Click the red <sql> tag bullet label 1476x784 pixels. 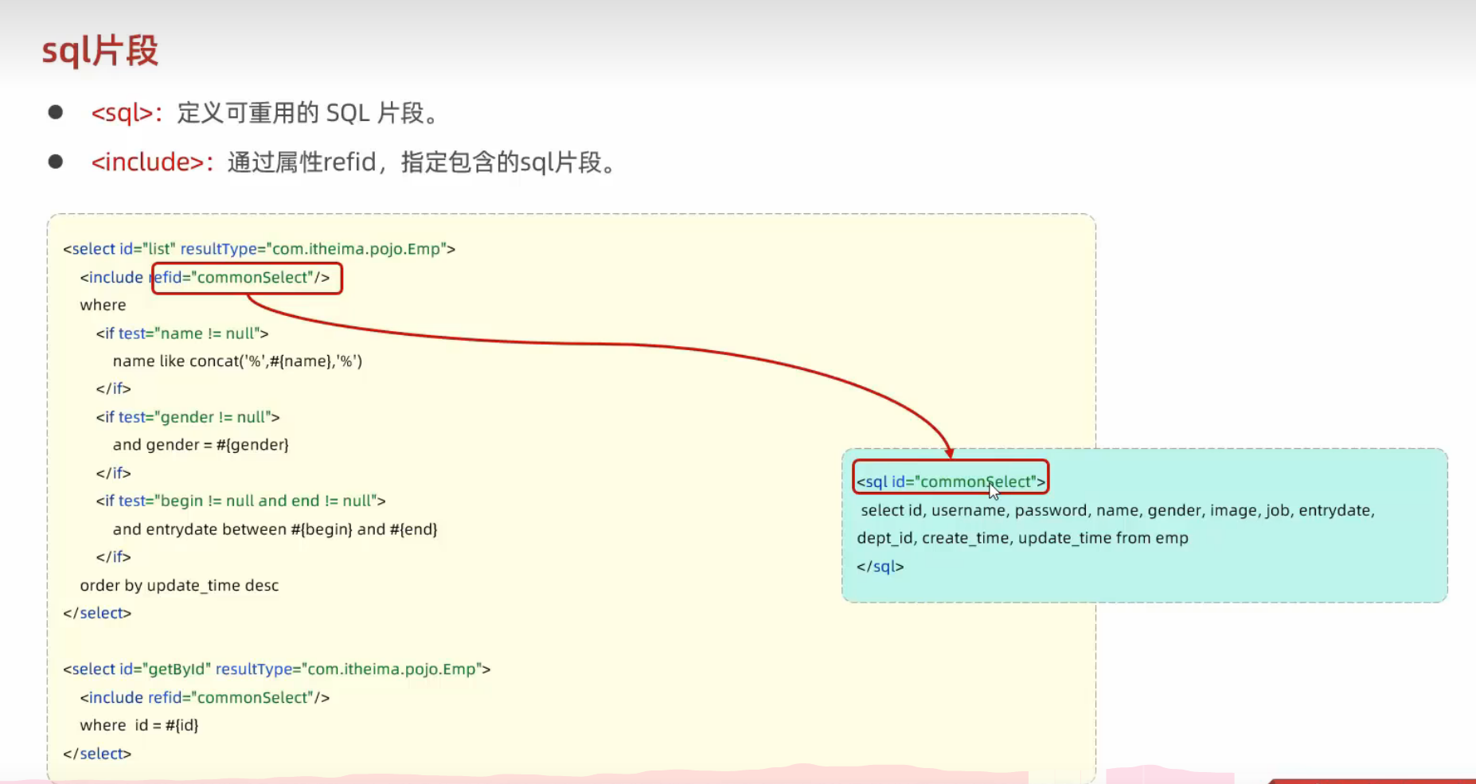tap(121, 113)
